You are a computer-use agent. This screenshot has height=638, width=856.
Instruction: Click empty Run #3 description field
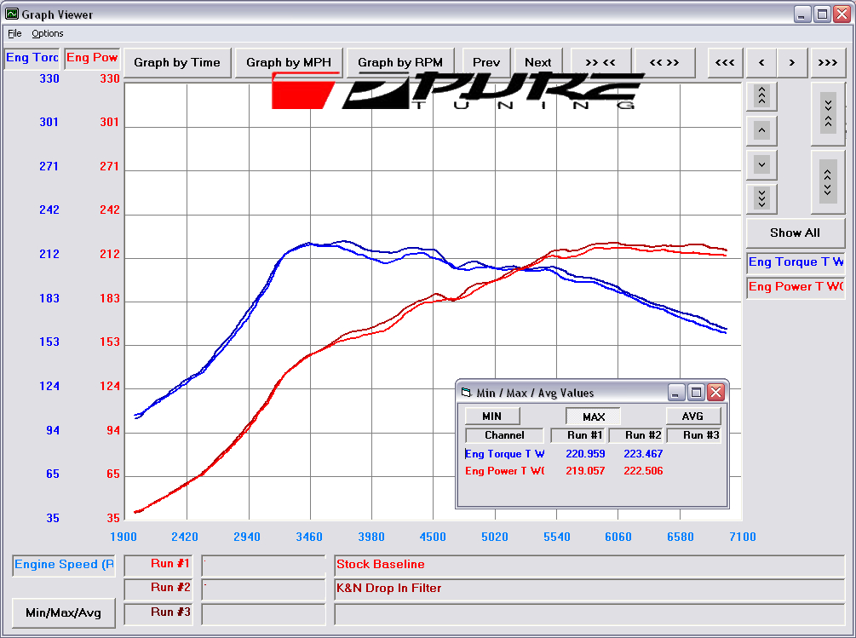point(589,613)
